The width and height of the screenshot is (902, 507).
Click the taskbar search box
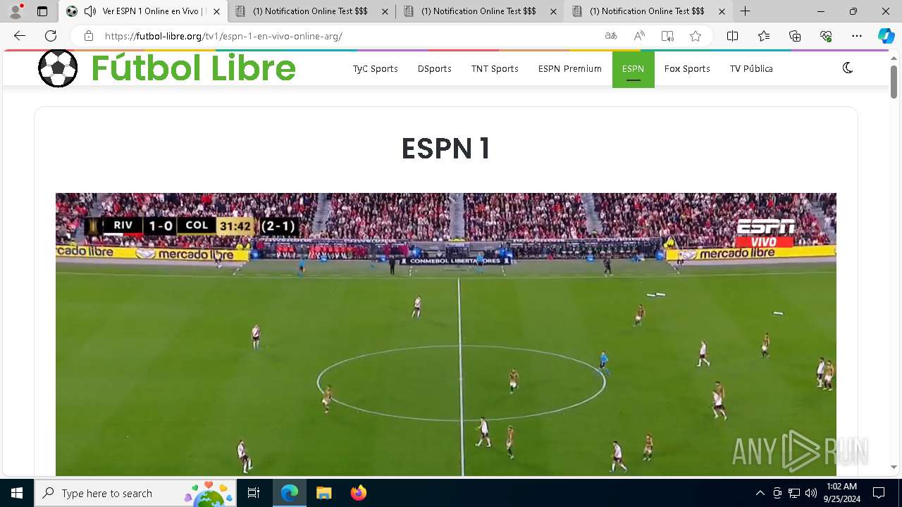136,493
